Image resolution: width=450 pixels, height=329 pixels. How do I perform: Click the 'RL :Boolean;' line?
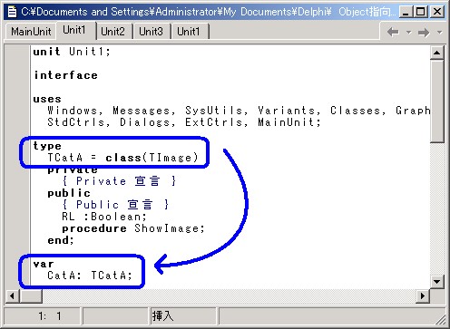(x=104, y=217)
